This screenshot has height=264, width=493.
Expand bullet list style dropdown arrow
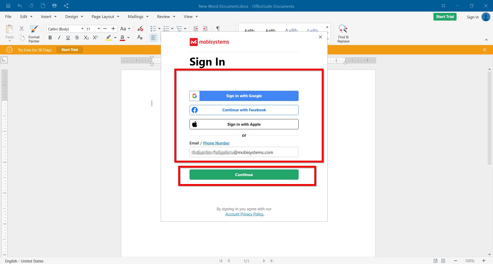click(x=159, y=29)
